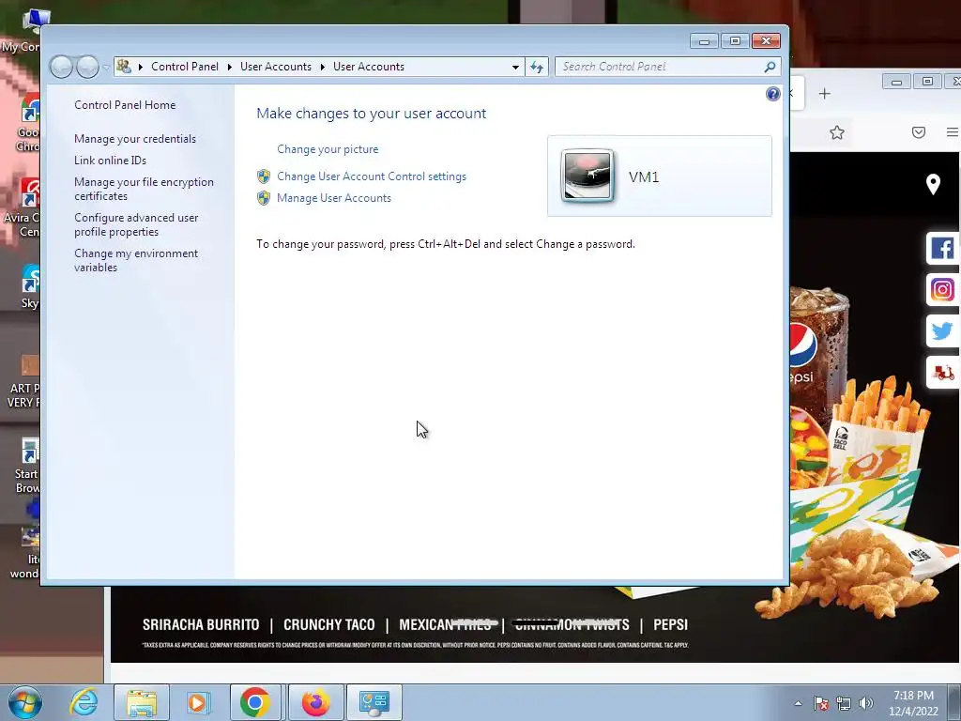Click the shield icon beside Manage User Accounts
This screenshot has height=721, width=961.
pos(264,198)
